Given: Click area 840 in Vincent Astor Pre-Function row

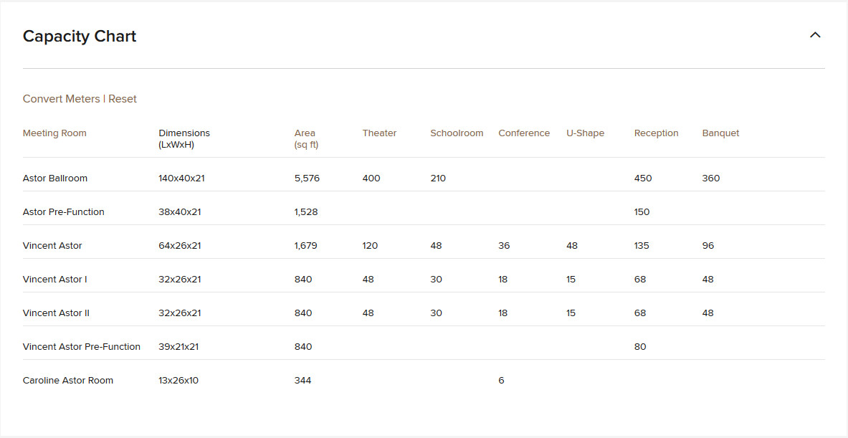Looking at the screenshot, I should pyautogui.click(x=302, y=347).
